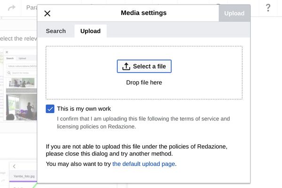The height and width of the screenshot is (188, 282).
Task: Select the Yambe_foto.jpg file label
Action: click(x=24, y=177)
